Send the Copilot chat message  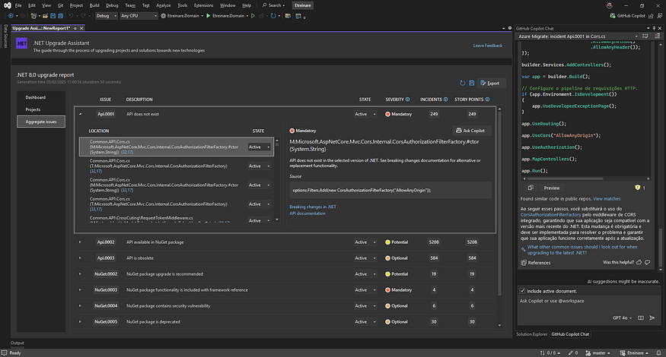(652, 318)
